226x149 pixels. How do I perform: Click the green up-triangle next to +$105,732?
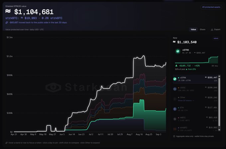coord(176,66)
